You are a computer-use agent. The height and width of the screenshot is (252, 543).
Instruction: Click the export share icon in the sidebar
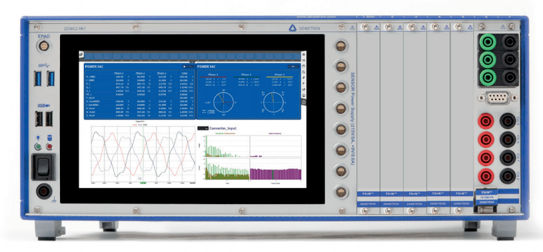(304, 90)
